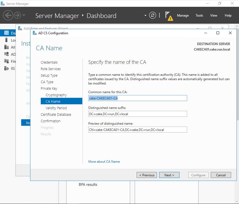Select the AD CS sidebar icon
The height and width of the screenshot is (204, 239).
7,54
